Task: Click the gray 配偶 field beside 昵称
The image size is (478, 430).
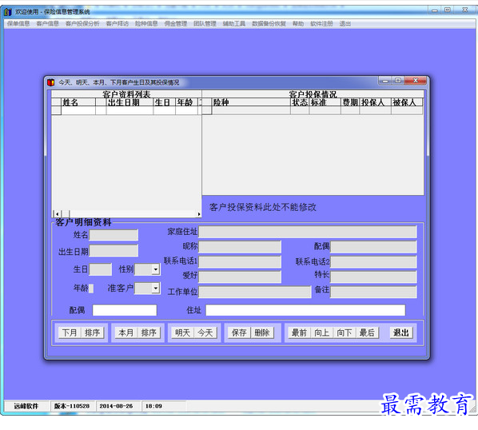Action: [373, 246]
